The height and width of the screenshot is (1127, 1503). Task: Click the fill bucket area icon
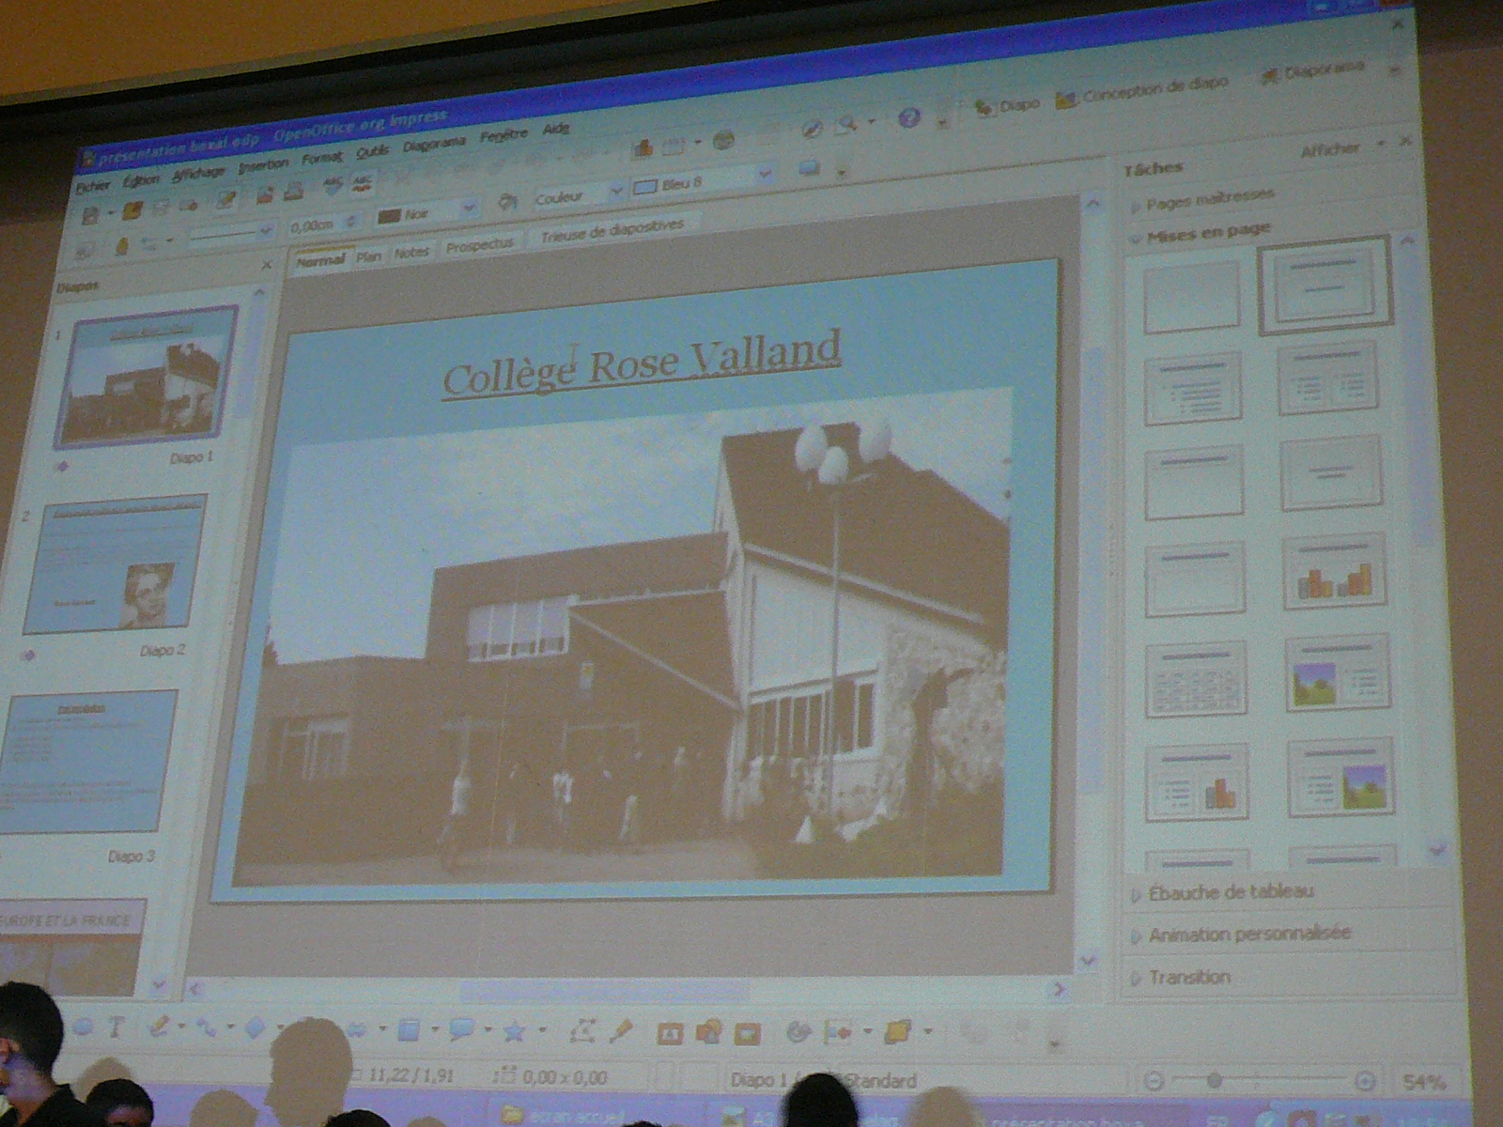coord(508,201)
